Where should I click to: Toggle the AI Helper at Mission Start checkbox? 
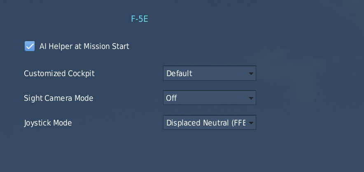[x=30, y=46]
